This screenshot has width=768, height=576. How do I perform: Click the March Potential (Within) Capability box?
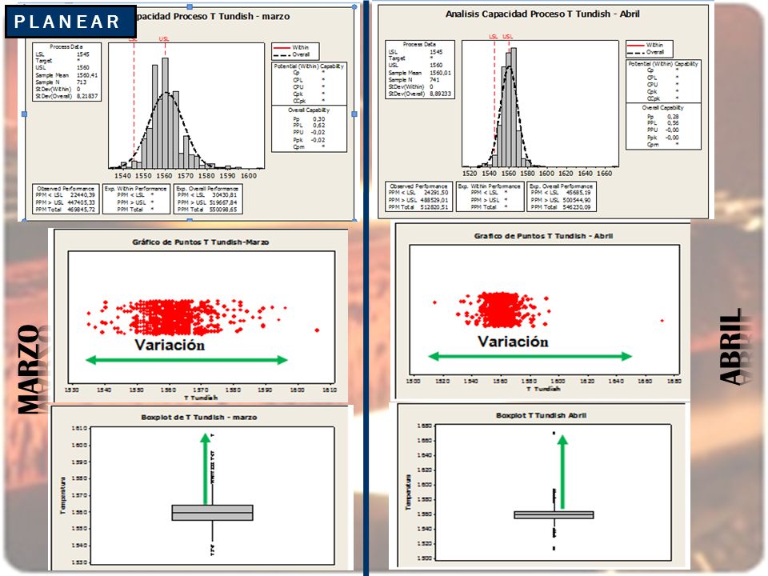309,83
